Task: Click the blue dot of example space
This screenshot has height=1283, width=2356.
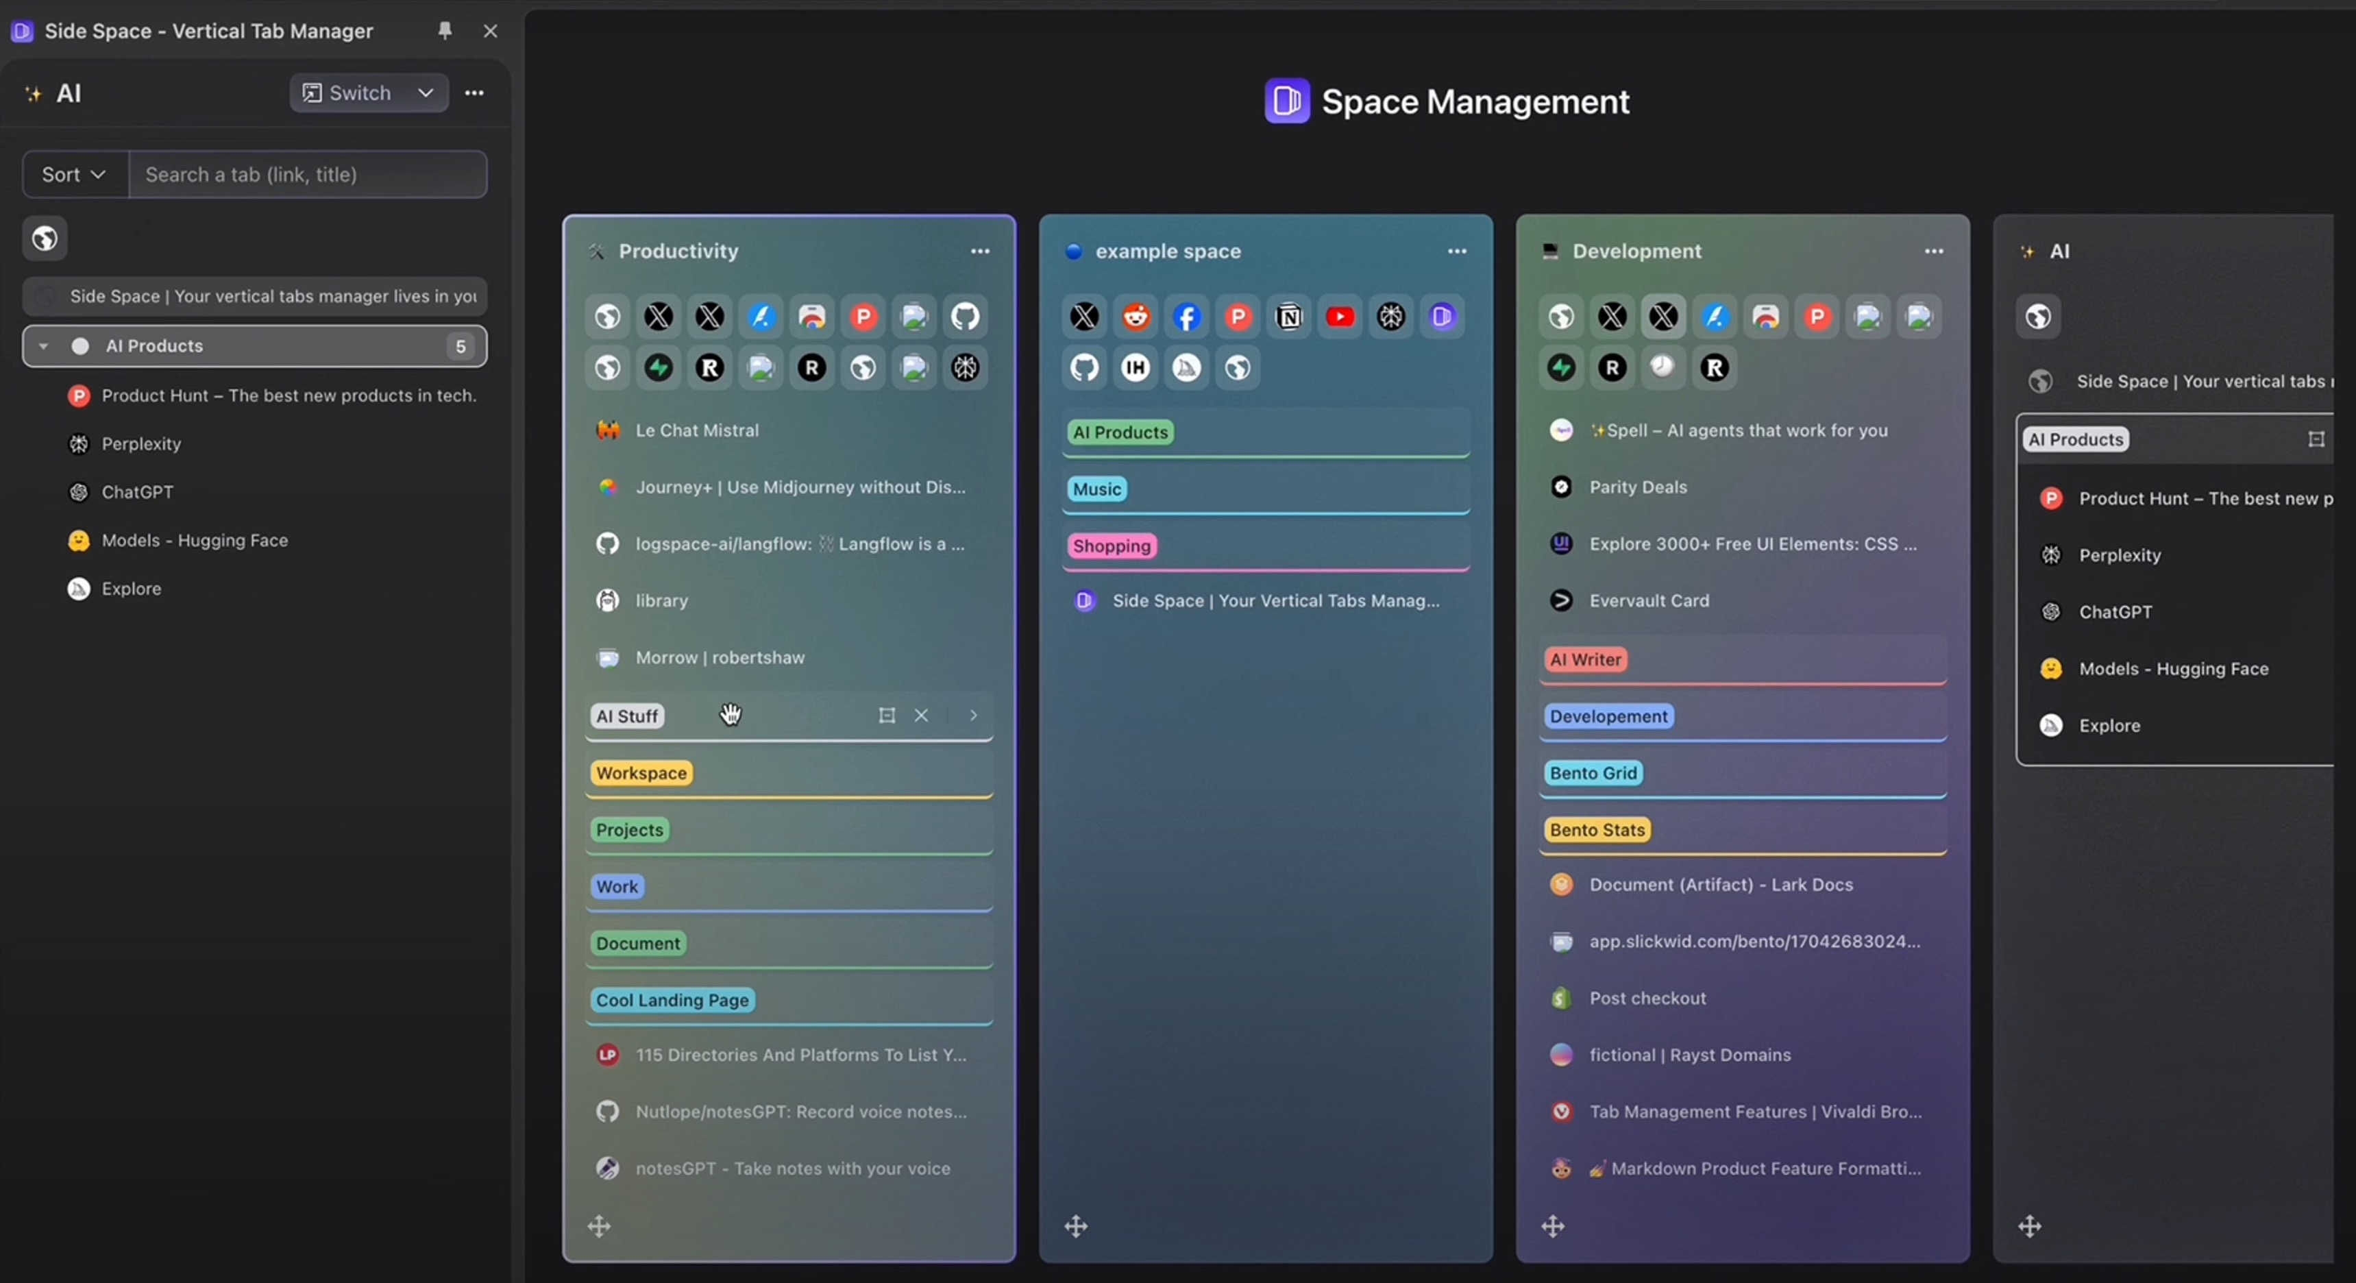Action: pos(1074,251)
